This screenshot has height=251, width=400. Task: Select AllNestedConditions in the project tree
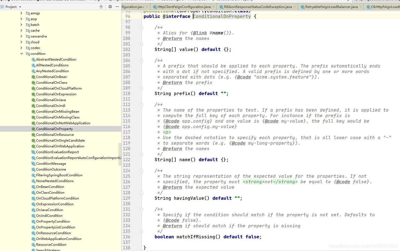click(52, 65)
